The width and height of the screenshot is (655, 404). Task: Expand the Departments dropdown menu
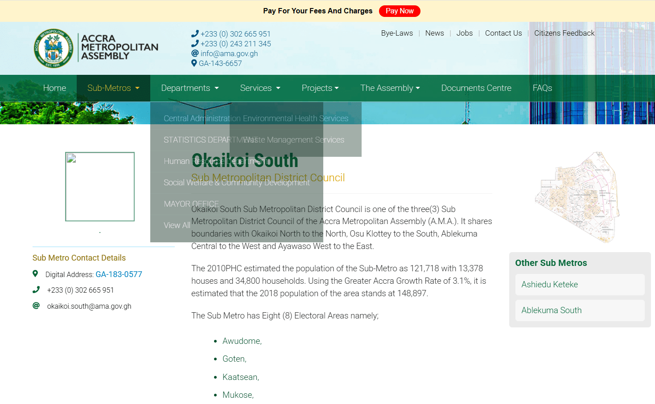point(190,88)
